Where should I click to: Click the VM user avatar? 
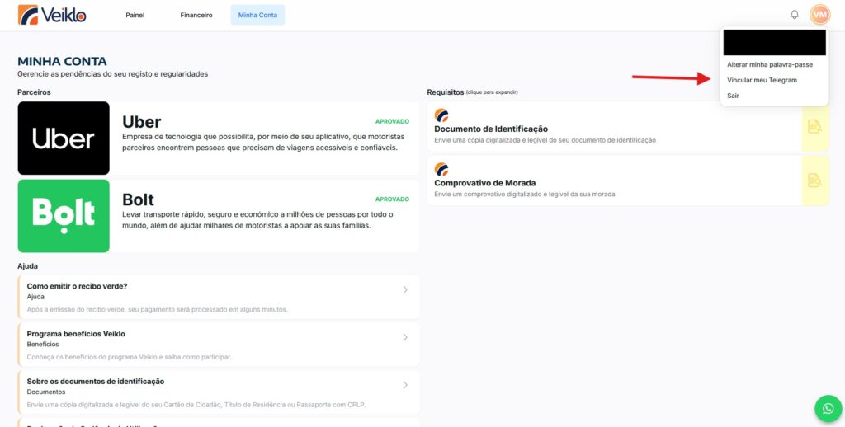coord(819,15)
